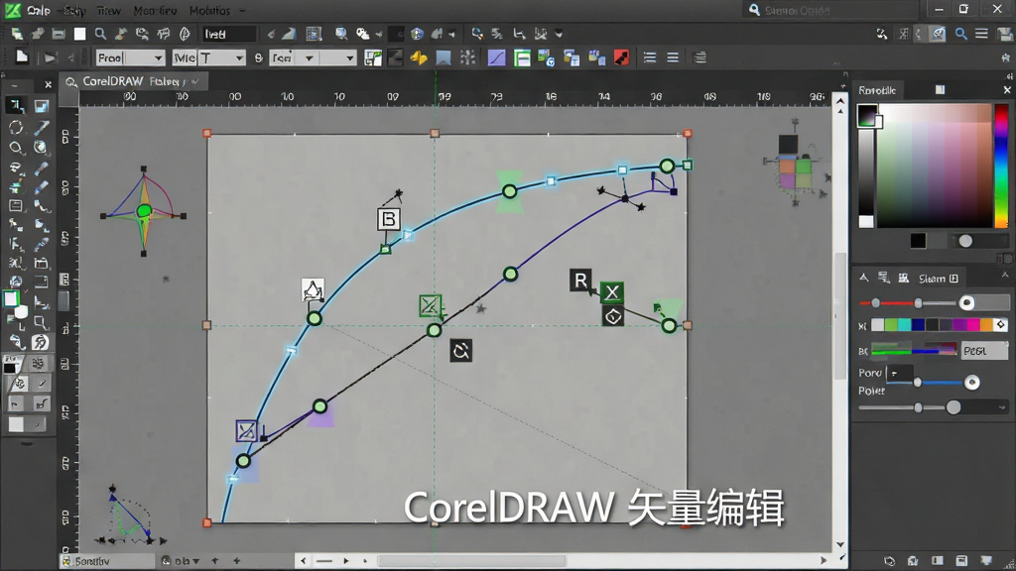Close the toolbox panel with X
The image size is (1016, 571).
click(48, 84)
